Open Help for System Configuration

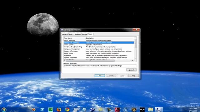(x=133, y=76)
